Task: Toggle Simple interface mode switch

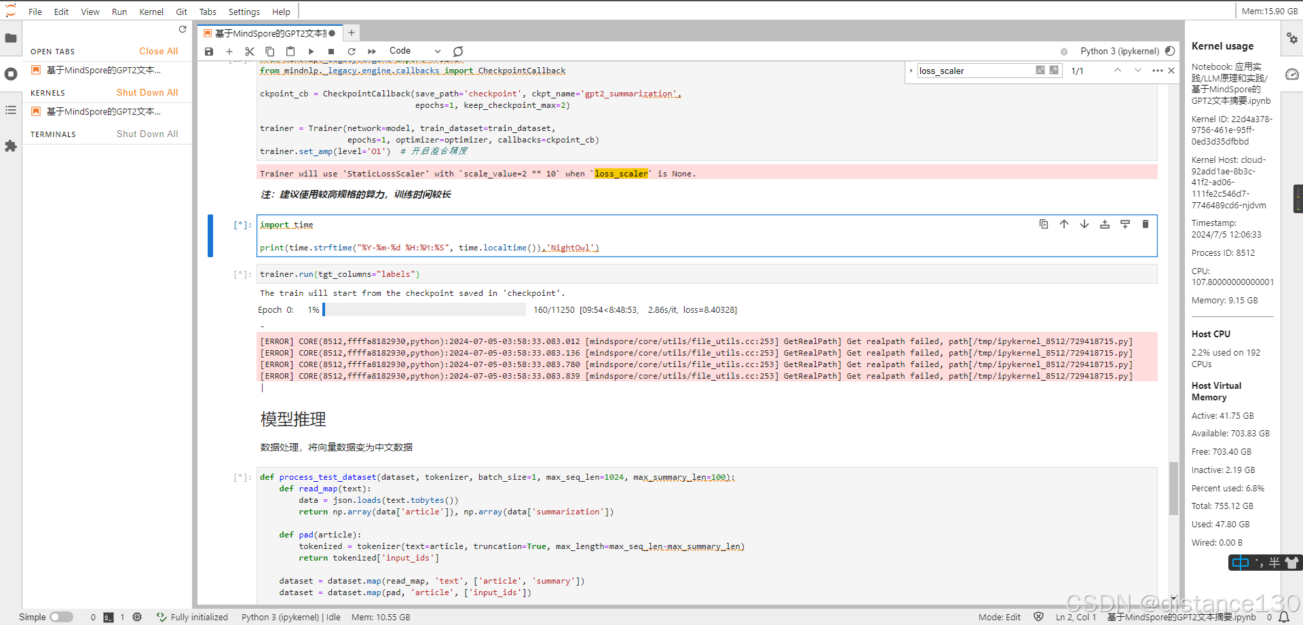Action: tap(61, 617)
